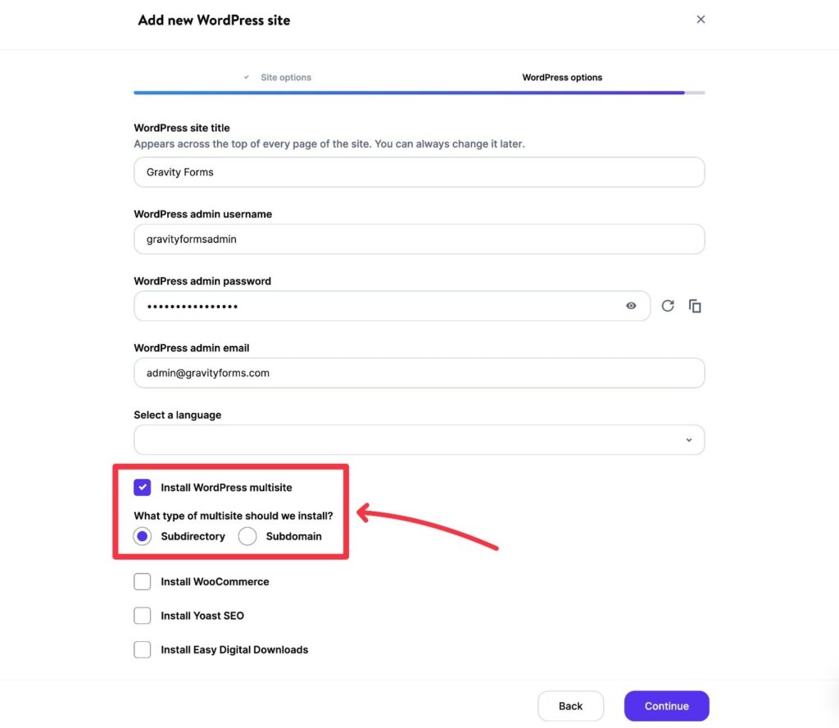Show the admin password using the eye icon
Screen dimensions: 839x728
[x=631, y=305]
